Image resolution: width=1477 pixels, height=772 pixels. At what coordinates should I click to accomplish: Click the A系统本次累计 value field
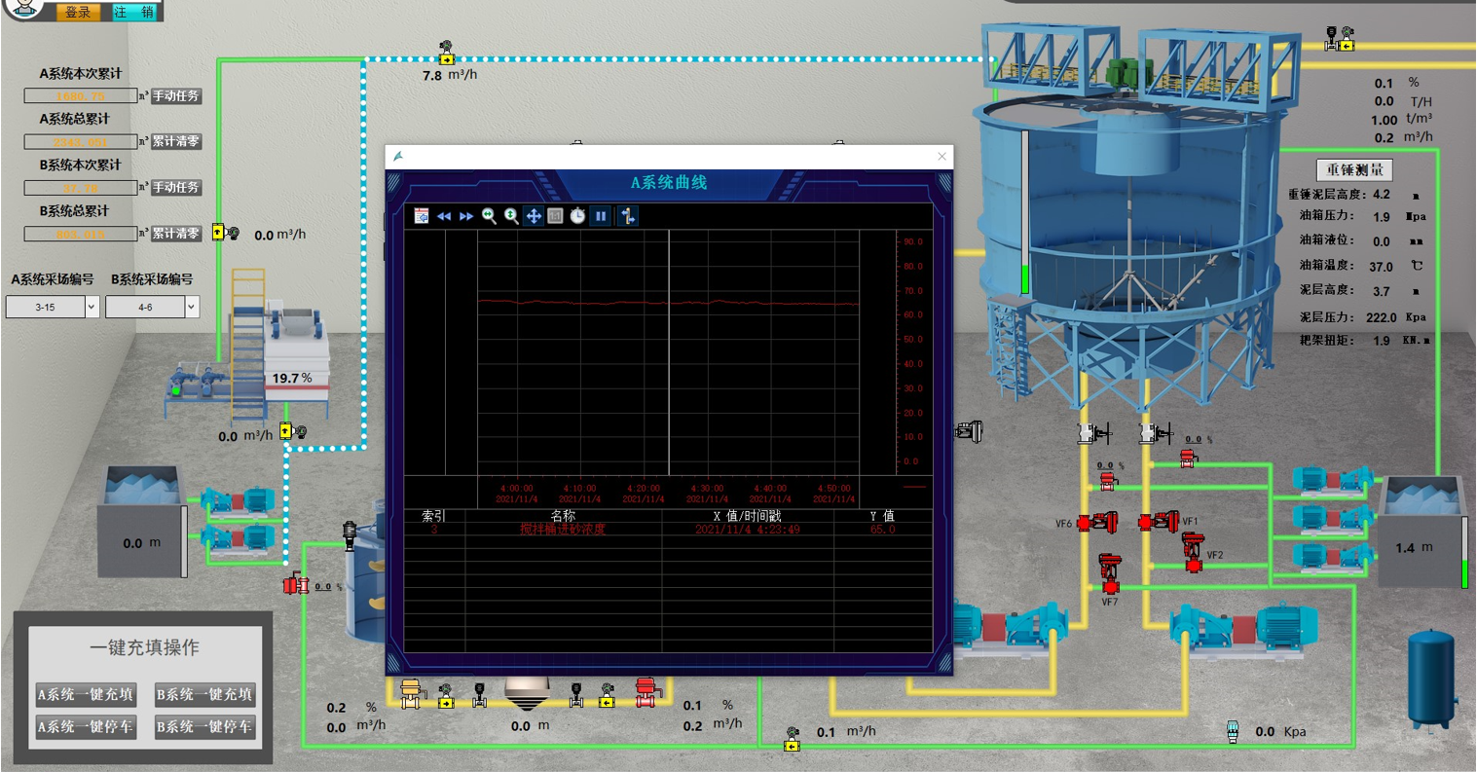(81, 96)
